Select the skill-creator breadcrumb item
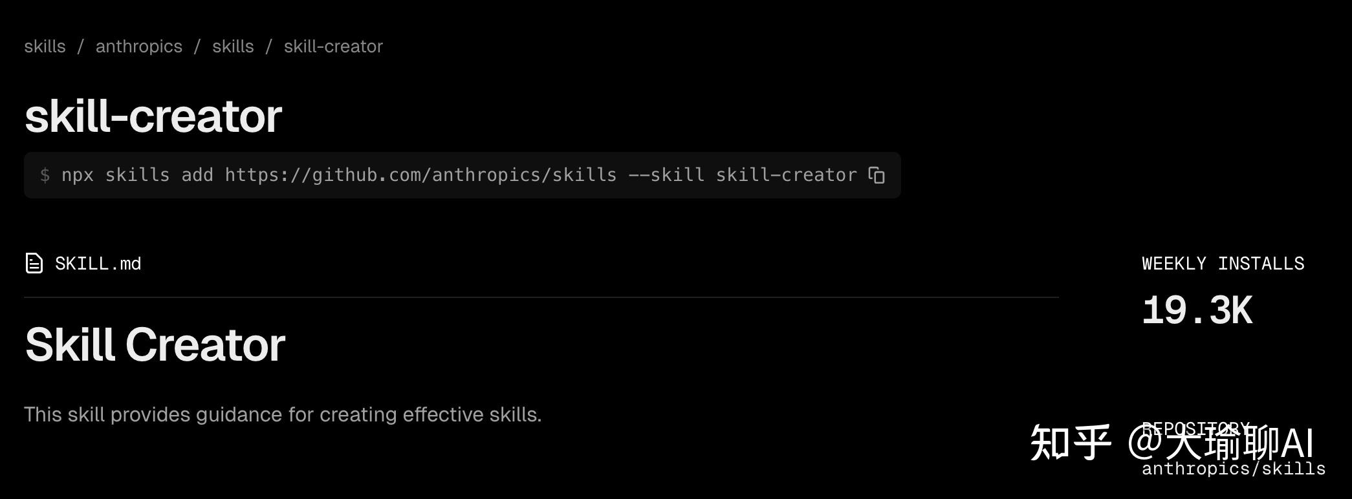The image size is (1352, 499). pyautogui.click(x=333, y=46)
